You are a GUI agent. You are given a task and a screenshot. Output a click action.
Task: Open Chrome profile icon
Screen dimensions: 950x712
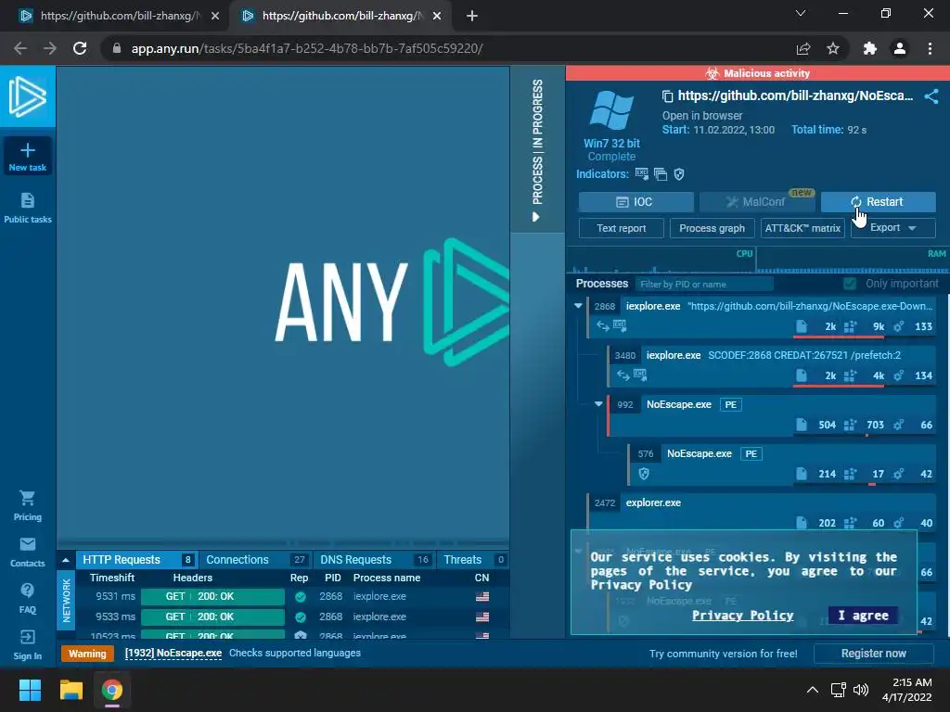click(x=900, y=48)
